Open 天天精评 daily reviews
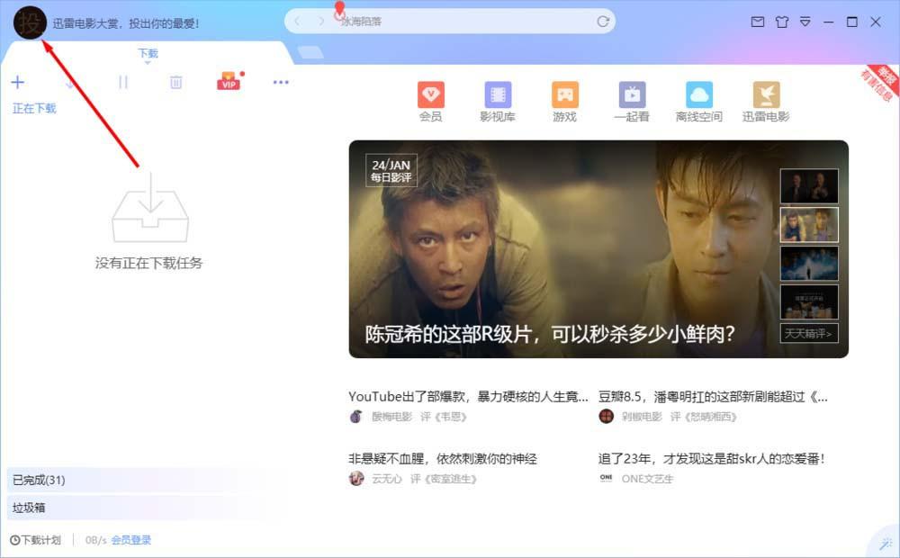 809,332
